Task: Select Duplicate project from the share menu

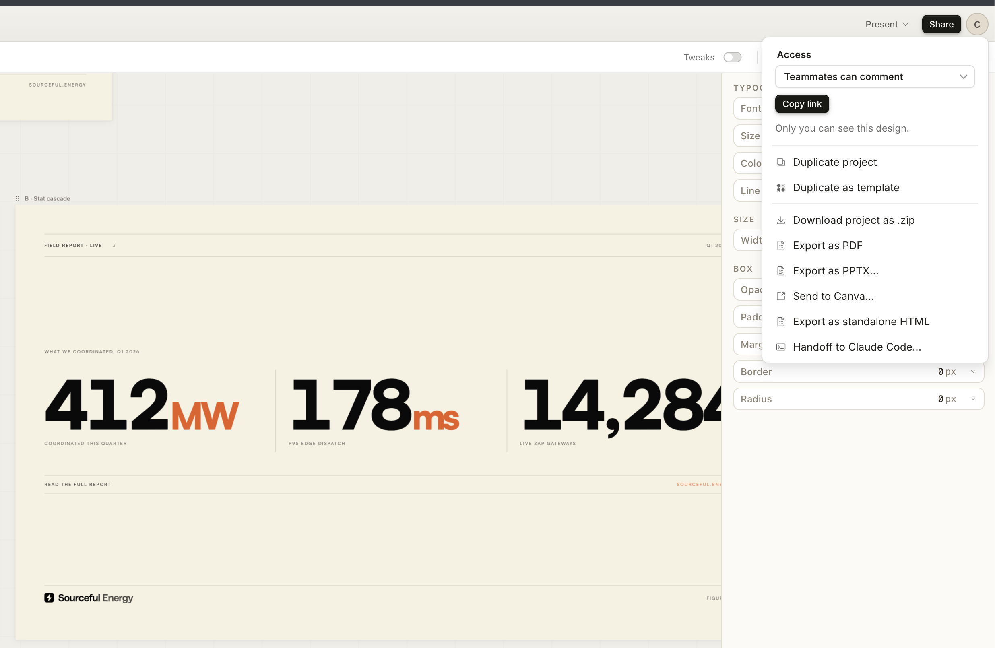Action: (834, 162)
